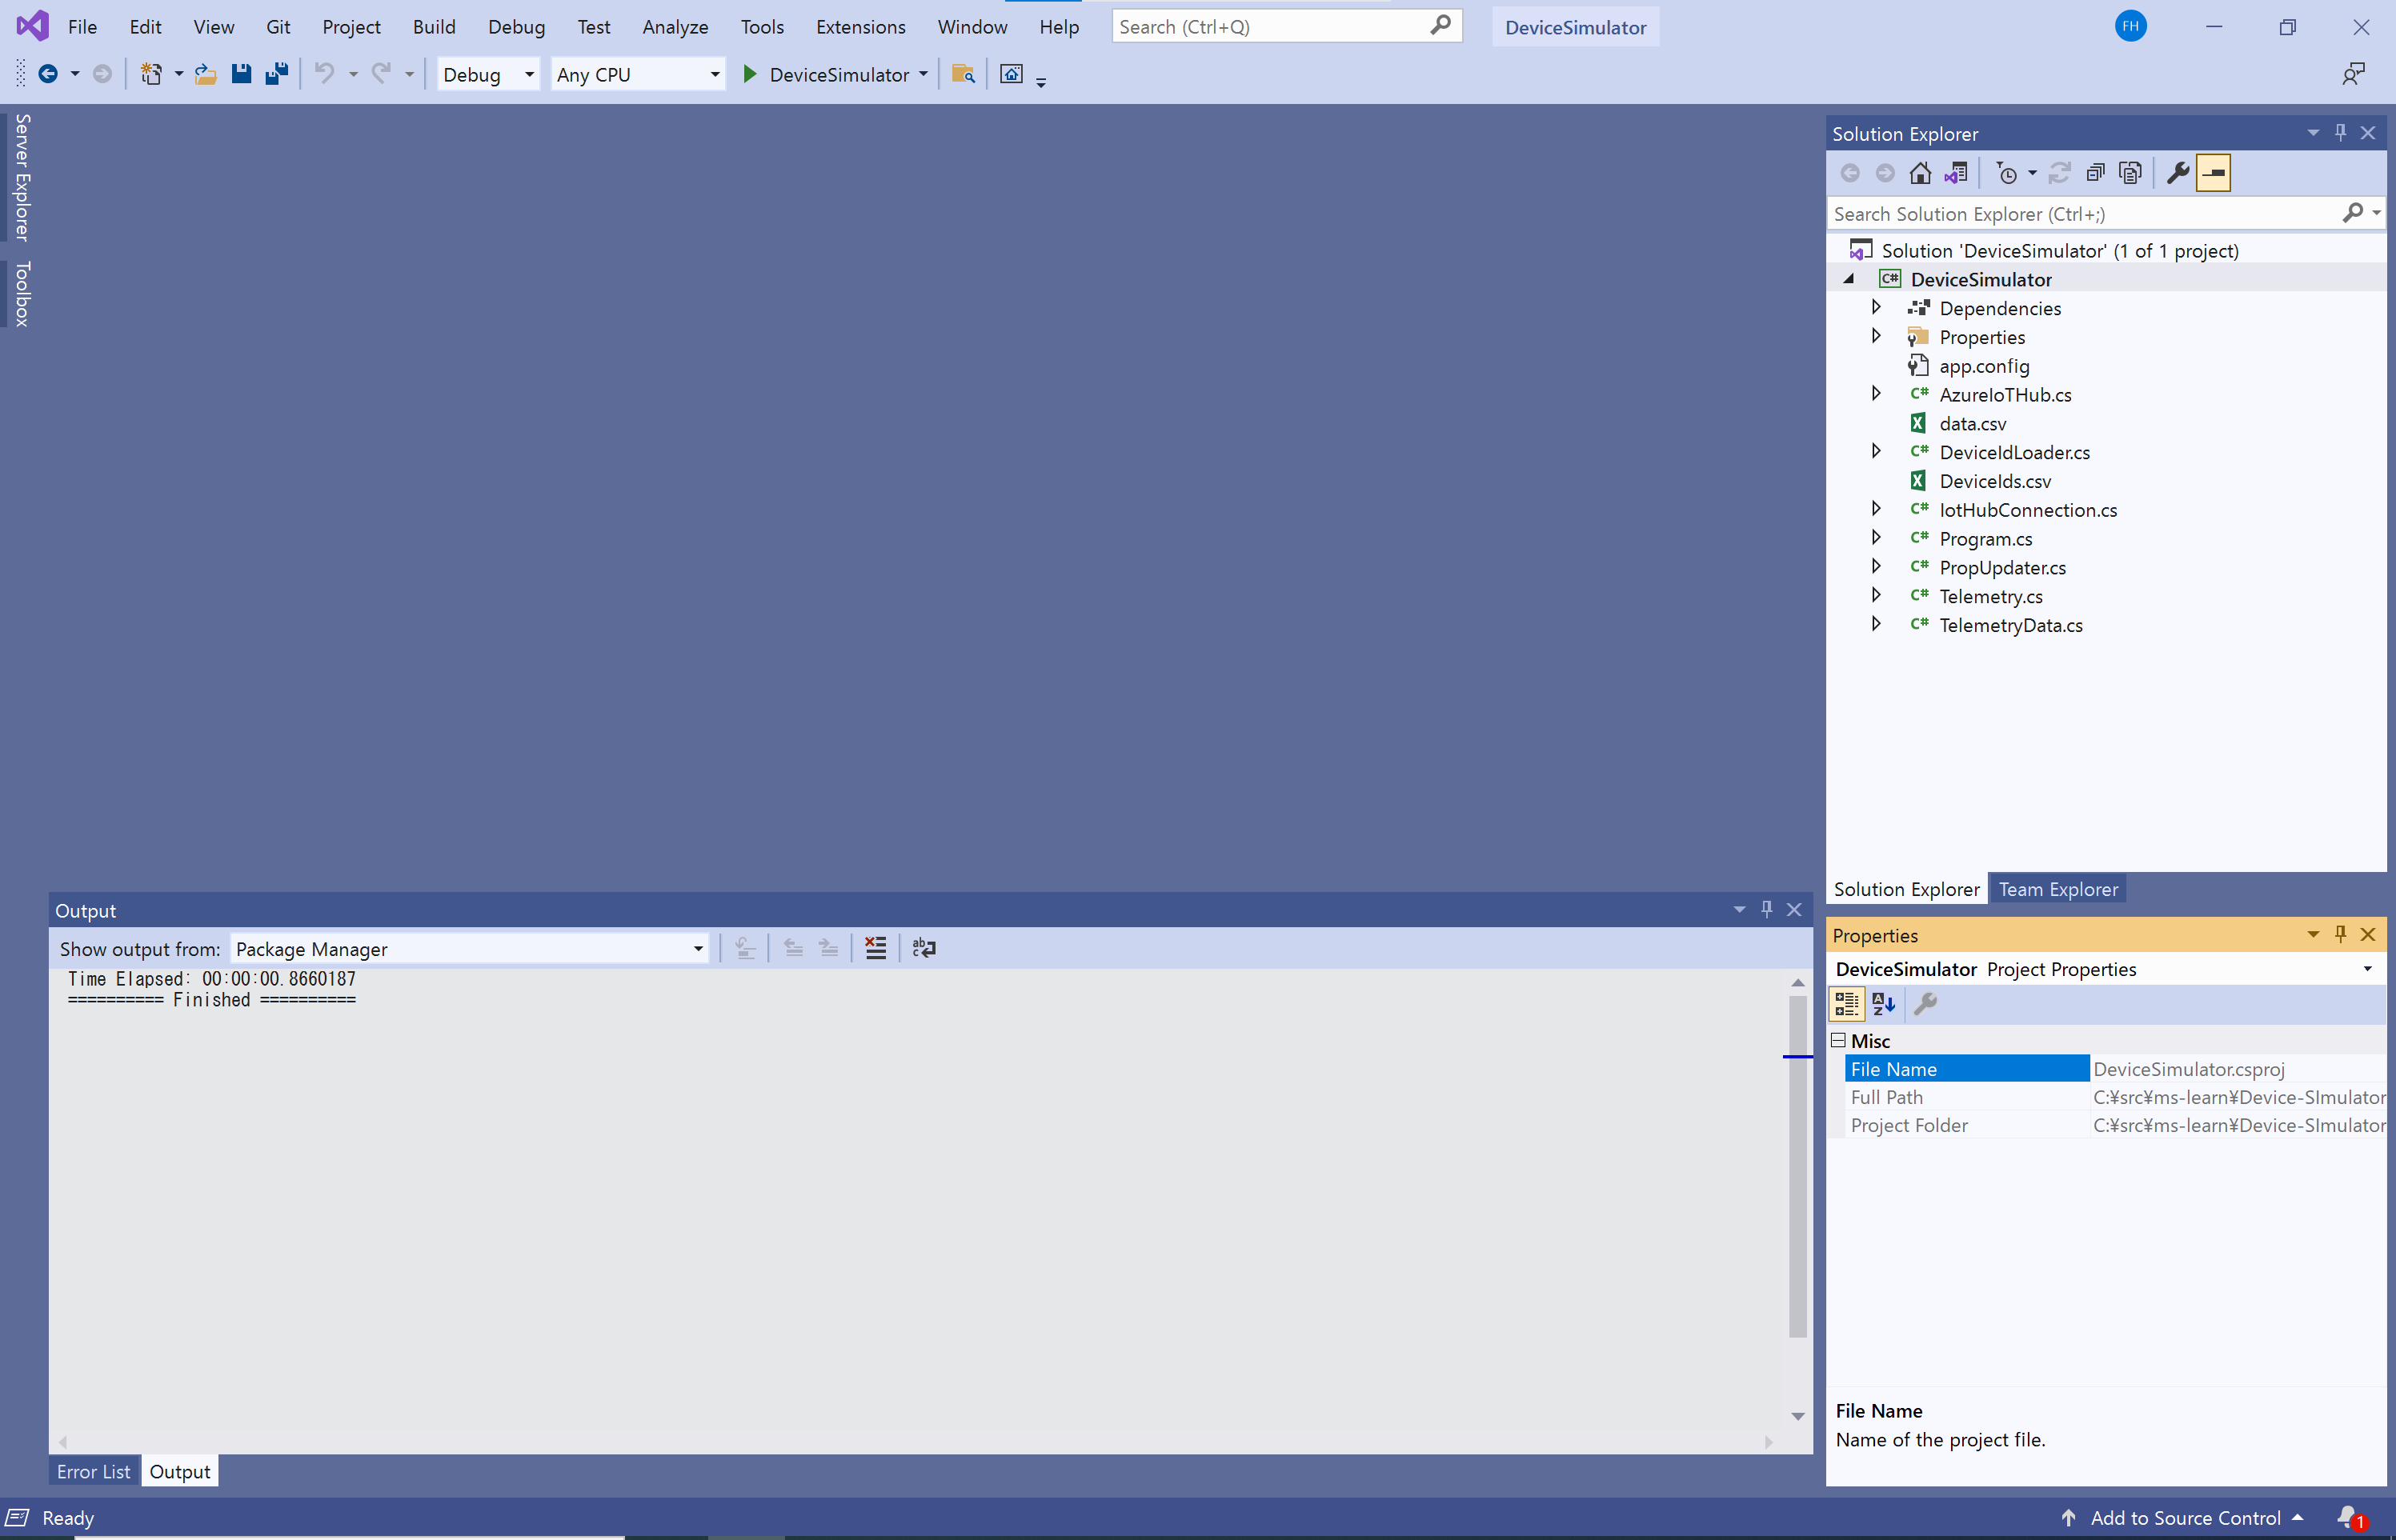Switch to the Error List tab
2396x1540 pixels.
[93, 1472]
